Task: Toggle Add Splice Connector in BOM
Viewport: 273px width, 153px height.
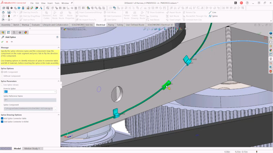Action: pyautogui.click(x=2, y=121)
